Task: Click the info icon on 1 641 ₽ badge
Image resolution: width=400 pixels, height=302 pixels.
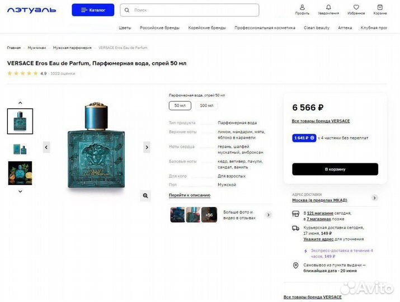Action: coord(312,138)
